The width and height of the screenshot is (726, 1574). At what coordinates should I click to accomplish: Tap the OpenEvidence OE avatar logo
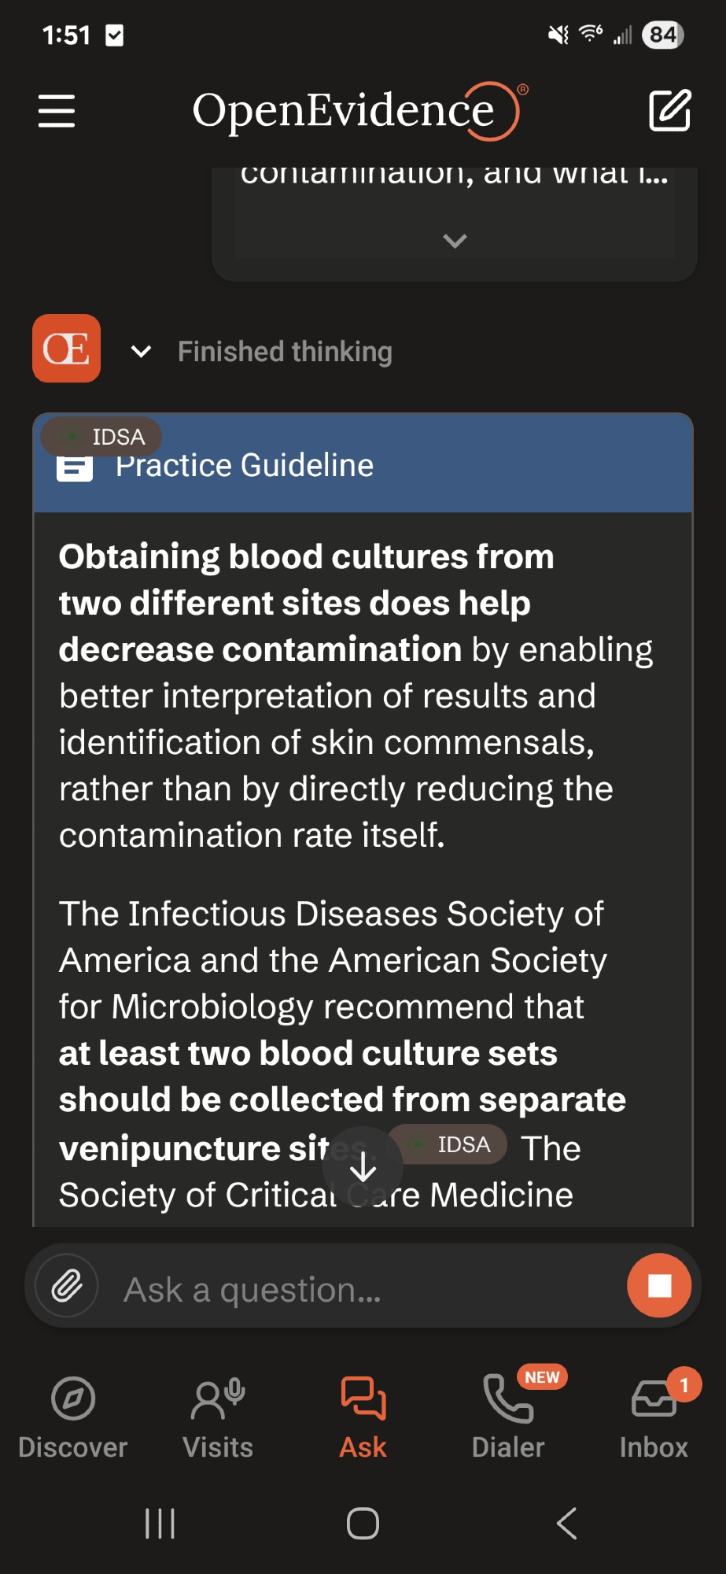coord(67,349)
